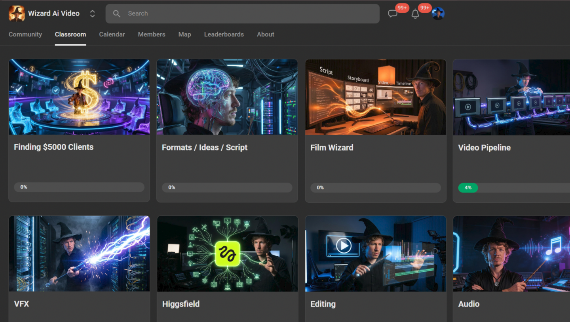This screenshot has width=570, height=322.
Task: Open the VFX course thumbnail
Action: (79, 253)
